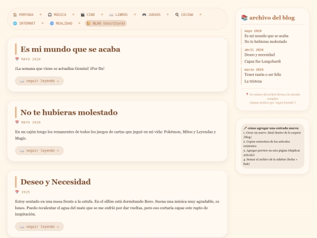Click the MAYO 2026 date under Es mi mundo
Screen dimensions: 317x238
click(x=31, y=59)
